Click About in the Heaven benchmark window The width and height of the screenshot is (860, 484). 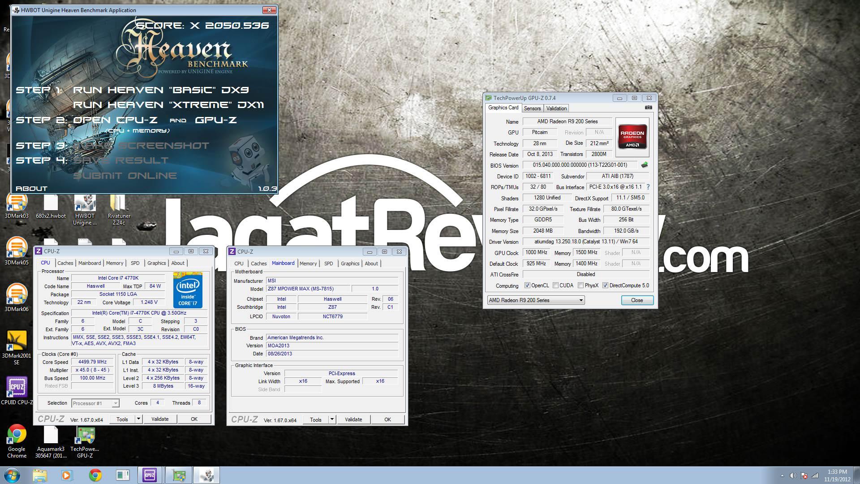pos(31,188)
